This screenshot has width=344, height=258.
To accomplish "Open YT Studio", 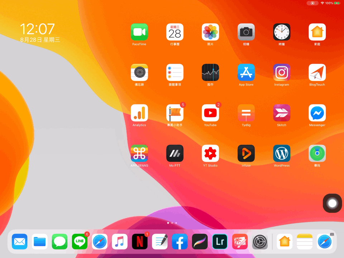I will (210, 153).
